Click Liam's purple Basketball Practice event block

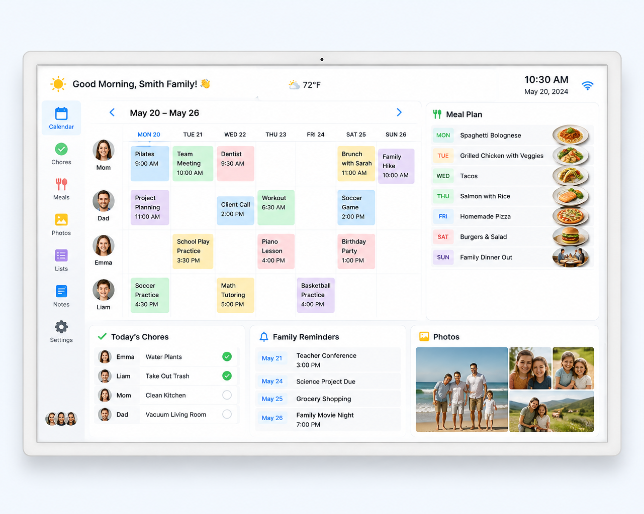pos(316,295)
